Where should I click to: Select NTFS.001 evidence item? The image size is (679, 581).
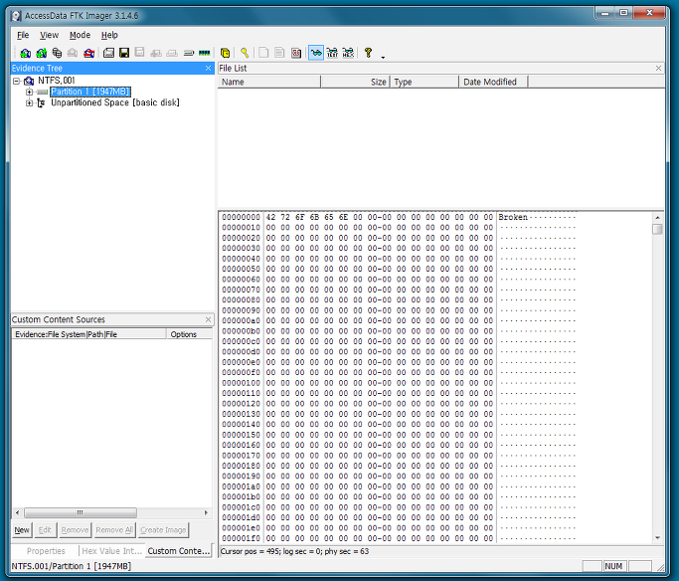click(x=57, y=81)
